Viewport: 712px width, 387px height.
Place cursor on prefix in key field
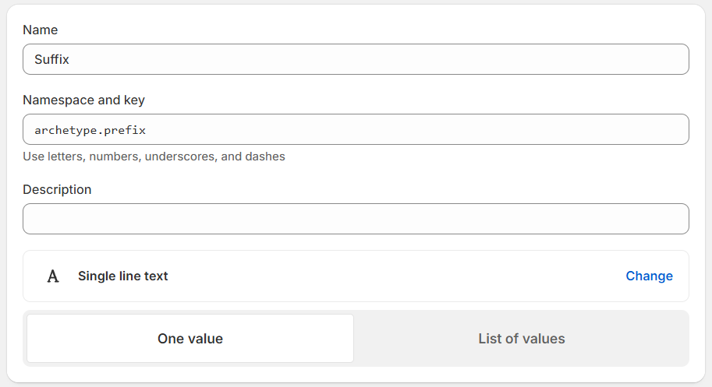[x=125, y=130]
